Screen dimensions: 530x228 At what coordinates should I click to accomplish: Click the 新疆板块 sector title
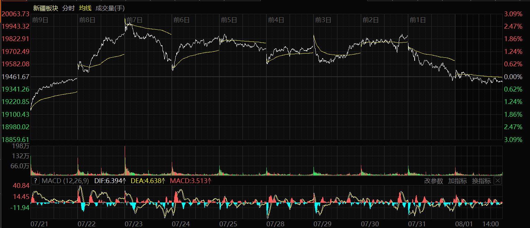pos(46,8)
